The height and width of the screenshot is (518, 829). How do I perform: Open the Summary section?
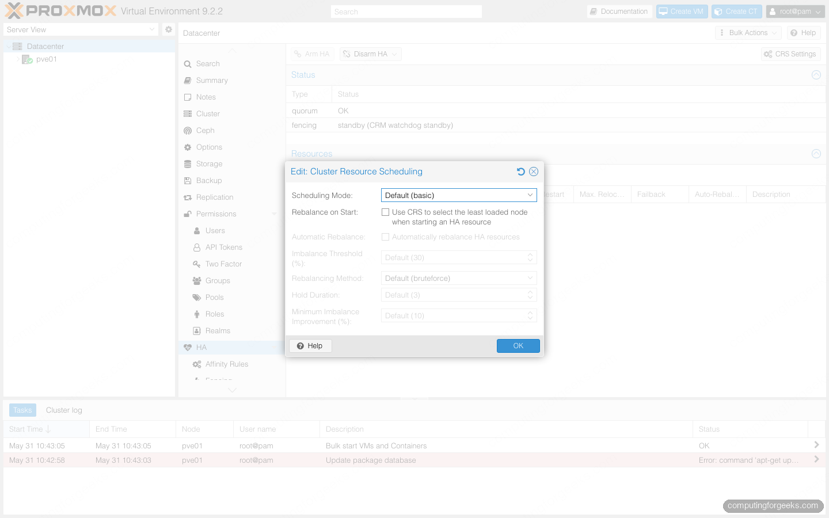(x=212, y=80)
